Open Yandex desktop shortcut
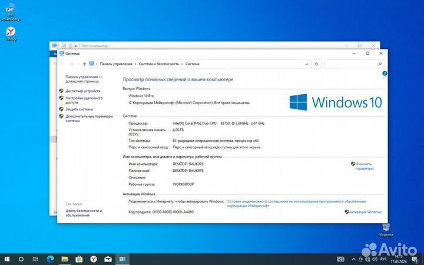 [11, 34]
